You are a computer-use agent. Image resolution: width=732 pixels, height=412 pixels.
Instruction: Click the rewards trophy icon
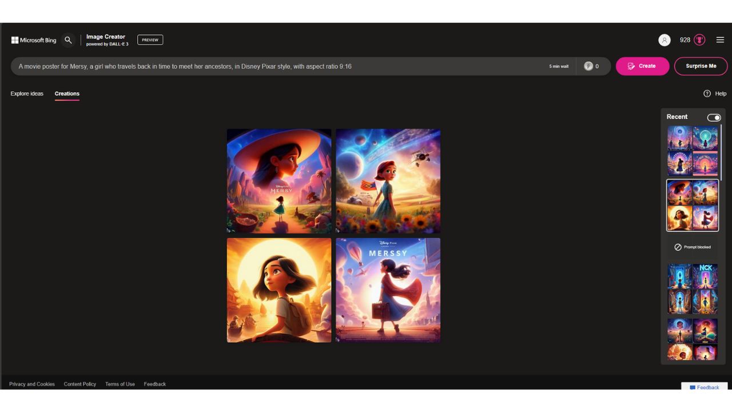[699, 40]
